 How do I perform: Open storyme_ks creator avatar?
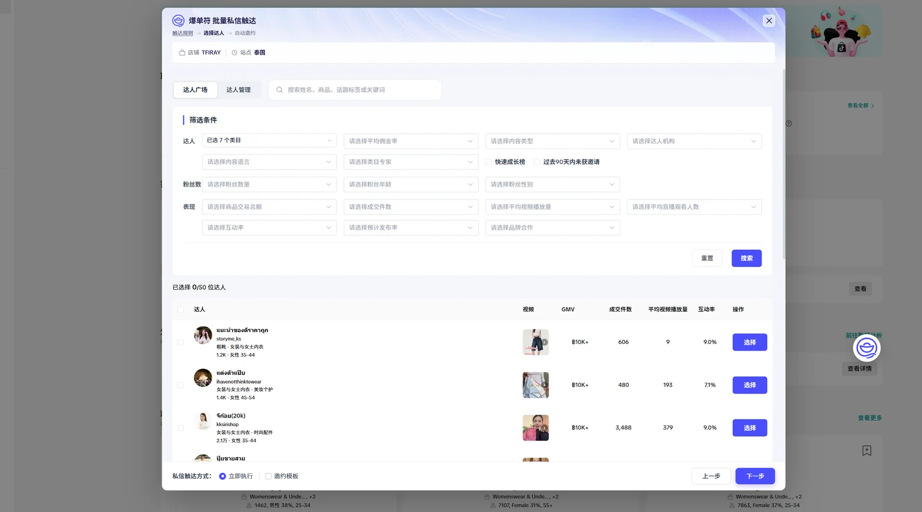click(x=203, y=335)
